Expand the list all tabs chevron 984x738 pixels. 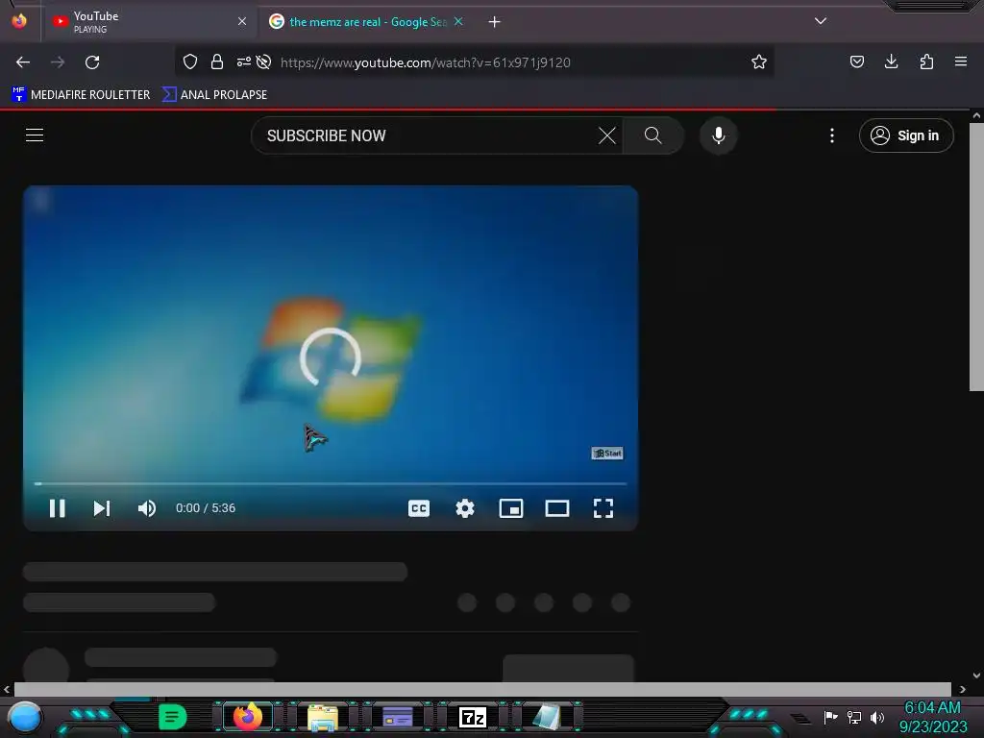821,21
